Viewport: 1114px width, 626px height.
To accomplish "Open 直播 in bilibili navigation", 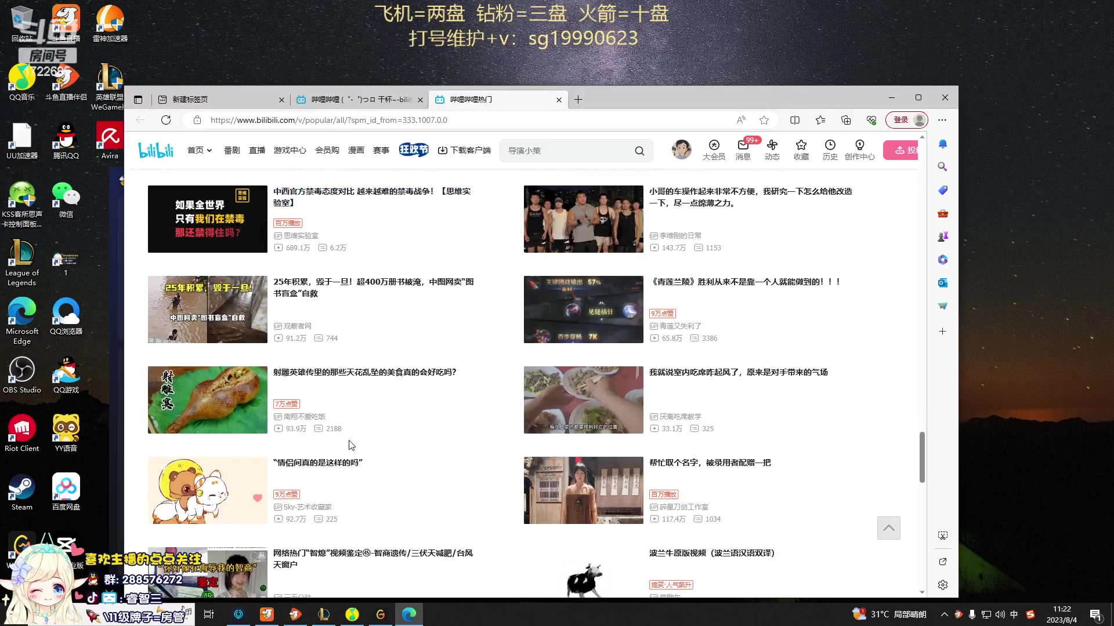I will tap(257, 150).
